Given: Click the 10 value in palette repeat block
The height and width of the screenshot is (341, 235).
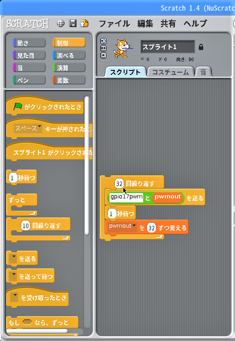Looking at the screenshot, I should [x=25, y=225].
